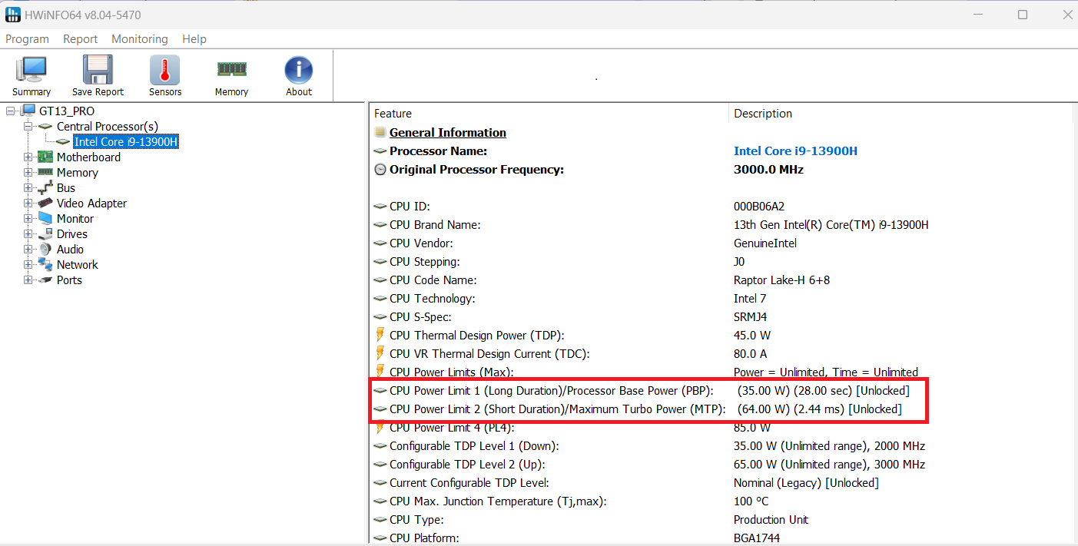1078x546 pixels.
Task: Click the lightning icon beside CPU VR Thermal Design Current
Action: coord(380,353)
